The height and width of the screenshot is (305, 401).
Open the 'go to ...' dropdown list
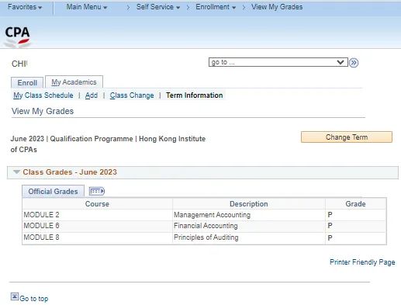tap(278, 62)
